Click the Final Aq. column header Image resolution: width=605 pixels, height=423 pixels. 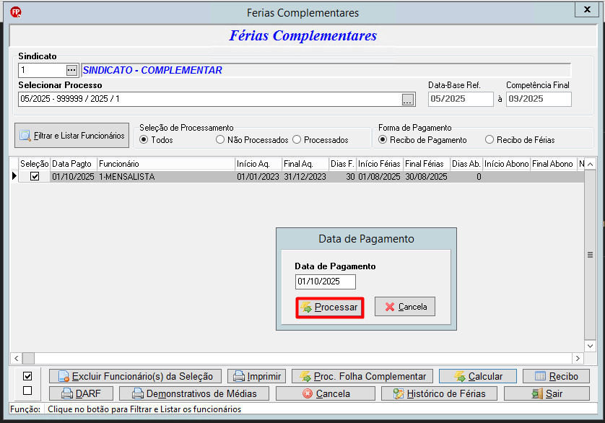pyautogui.click(x=305, y=164)
